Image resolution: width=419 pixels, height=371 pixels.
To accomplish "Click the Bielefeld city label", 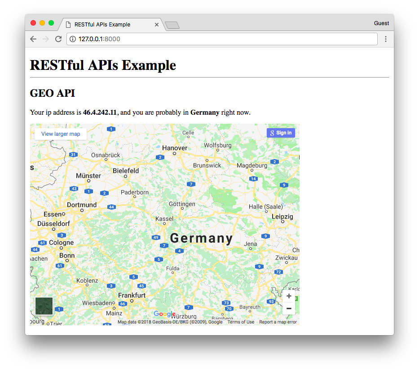I will click(126, 171).
